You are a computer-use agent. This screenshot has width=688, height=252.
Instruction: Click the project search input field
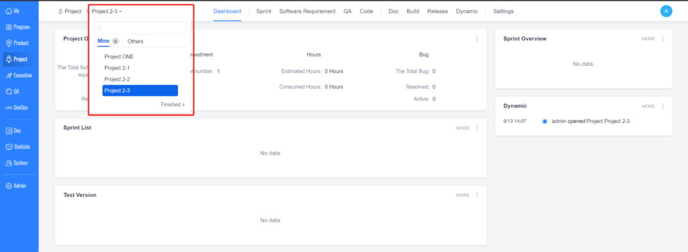tap(140, 28)
